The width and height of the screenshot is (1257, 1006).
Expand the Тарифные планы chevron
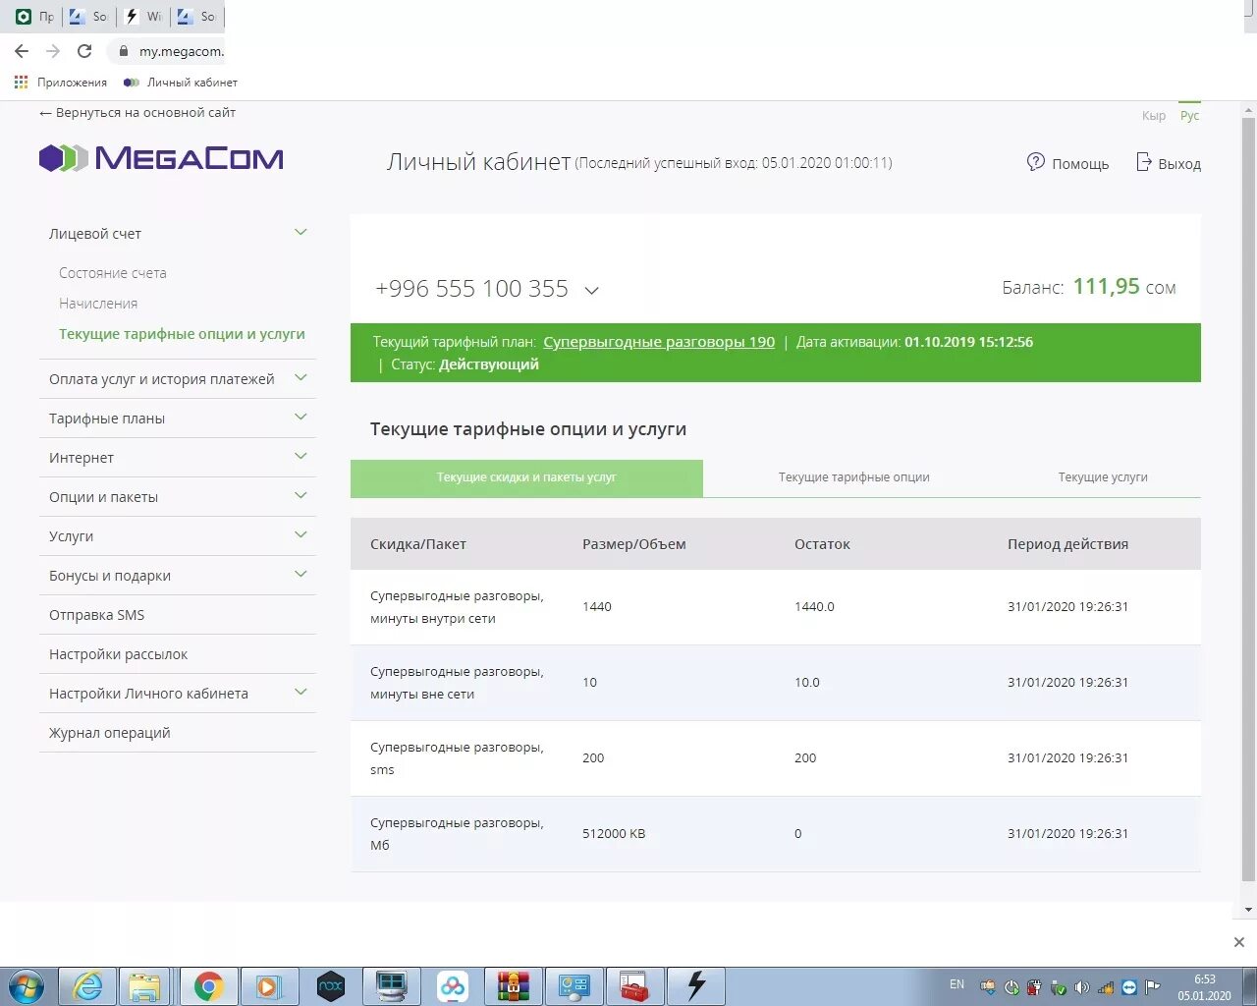pos(301,418)
